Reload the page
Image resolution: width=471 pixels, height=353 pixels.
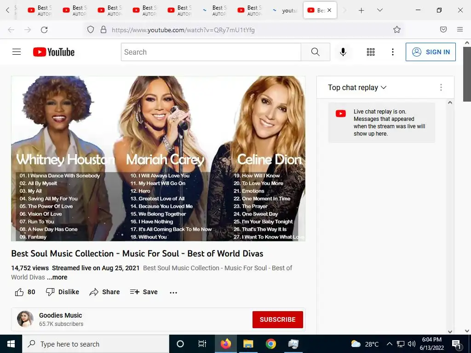tap(44, 30)
